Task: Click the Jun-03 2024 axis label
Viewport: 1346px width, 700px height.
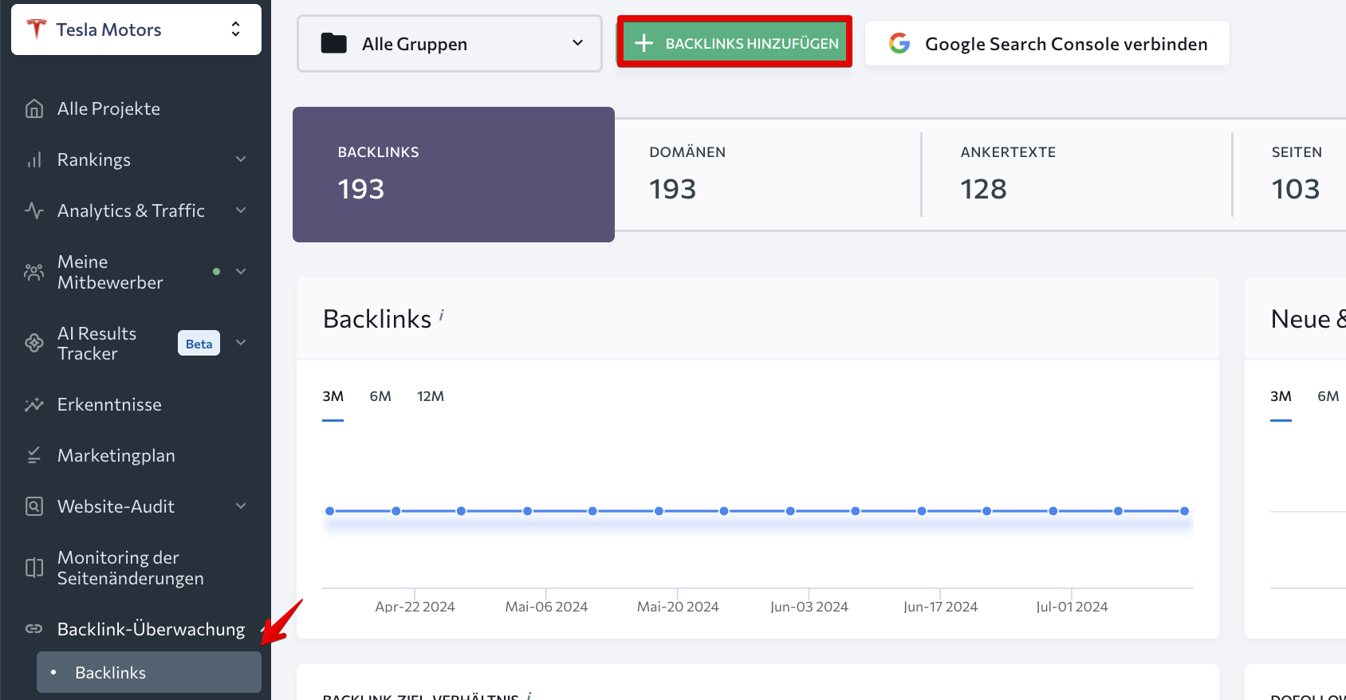Action: click(x=809, y=607)
